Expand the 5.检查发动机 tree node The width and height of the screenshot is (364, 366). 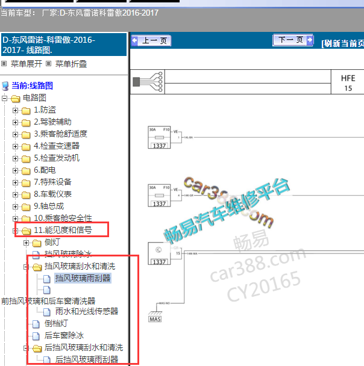[x=15, y=158]
